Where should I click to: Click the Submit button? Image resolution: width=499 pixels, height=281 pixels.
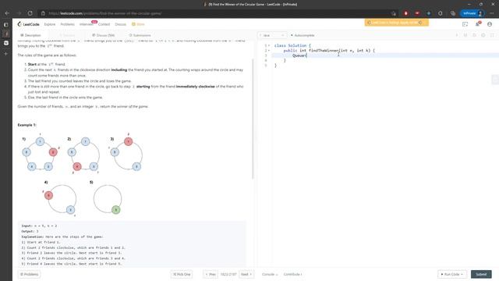tap(481, 274)
